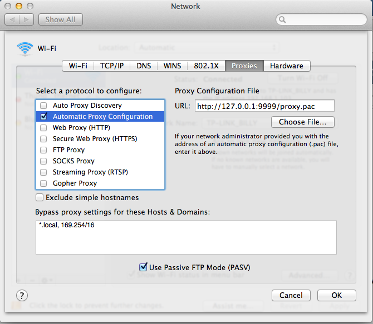The width and height of the screenshot is (373, 324).
Task: Enable Web Proxy (HTTP) checkbox
Action: [x=43, y=128]
